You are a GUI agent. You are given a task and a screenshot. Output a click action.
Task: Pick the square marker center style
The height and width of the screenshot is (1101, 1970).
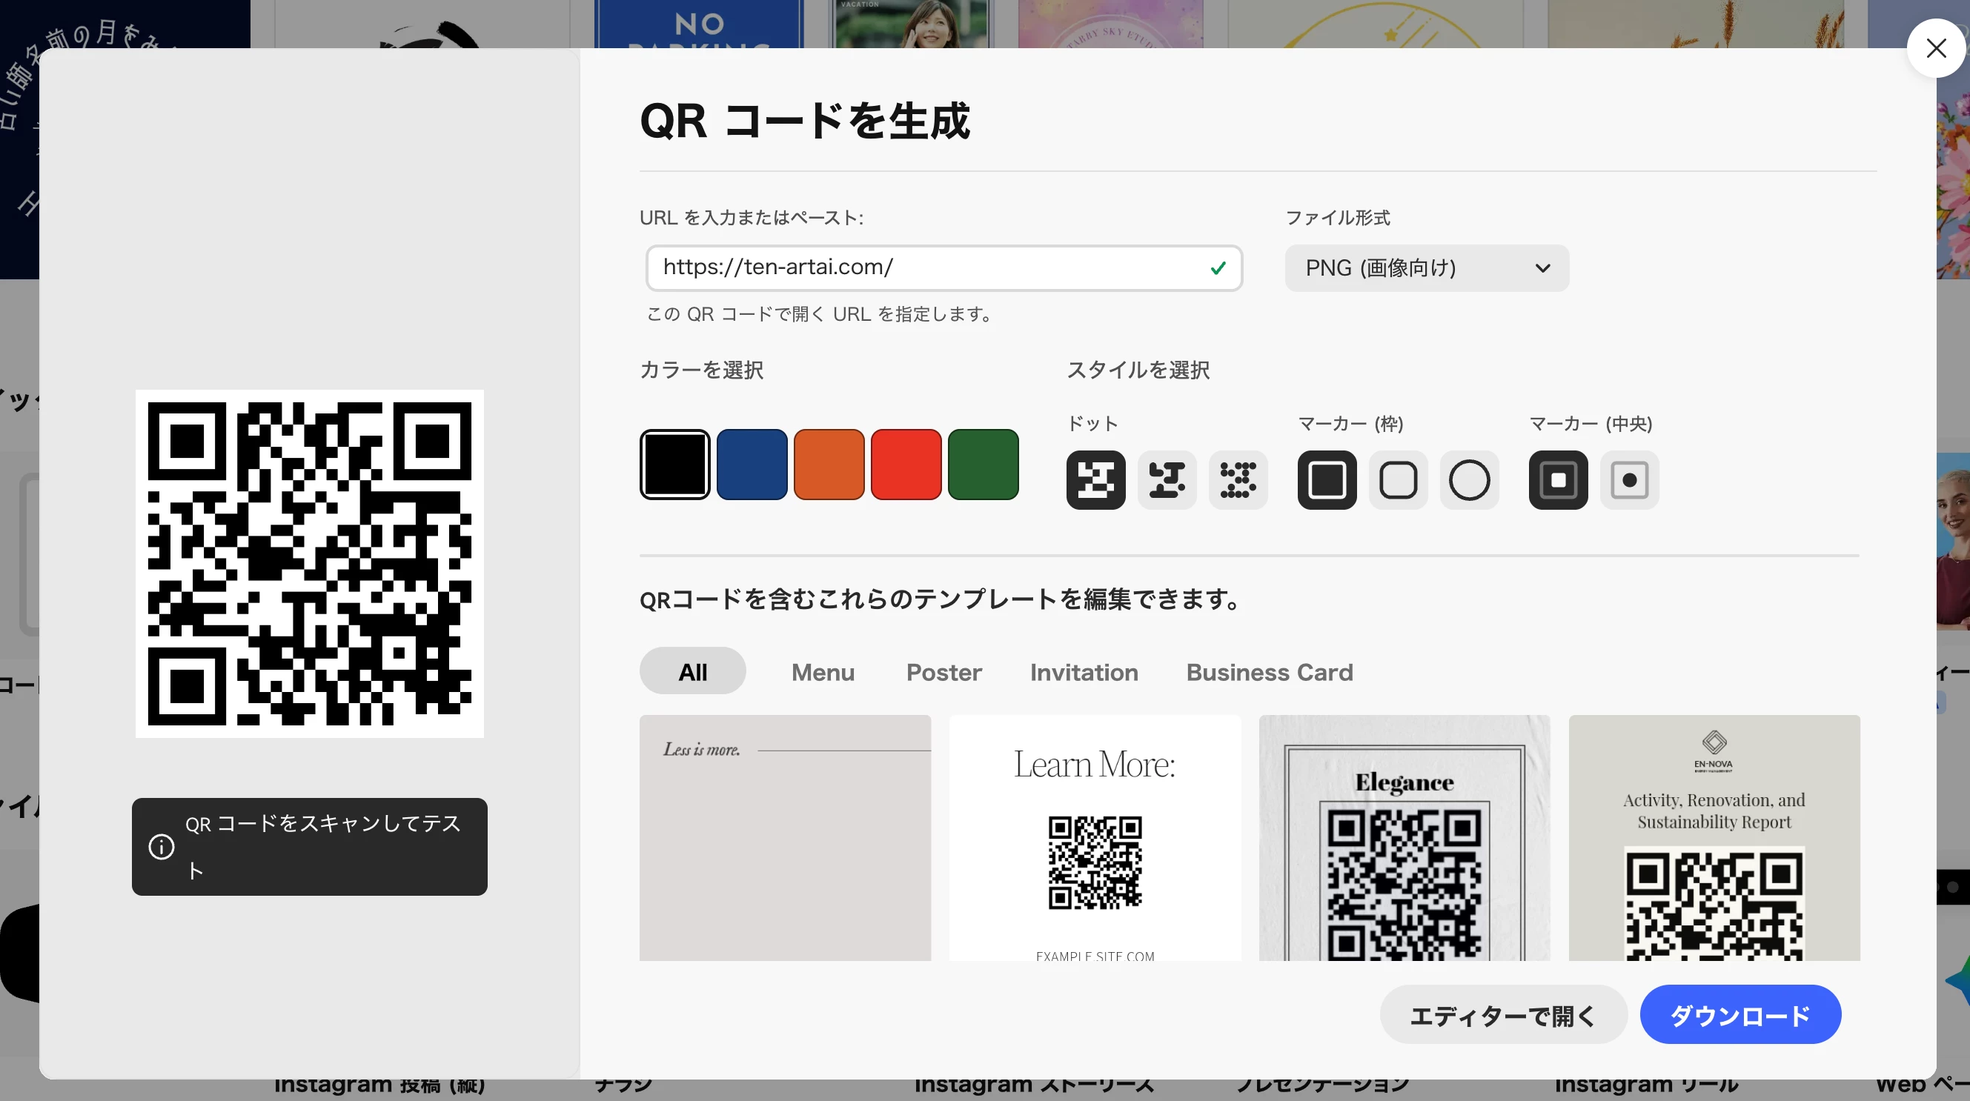point(1558,480)
